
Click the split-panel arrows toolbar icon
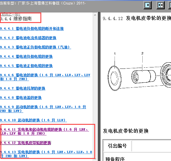coord(161,5)
